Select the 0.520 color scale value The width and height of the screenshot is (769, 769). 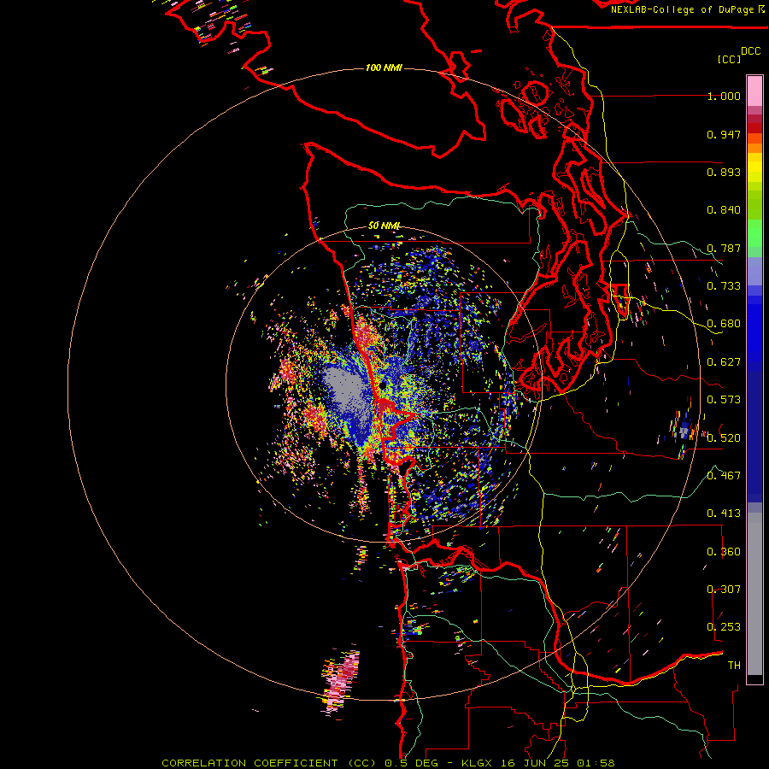click(724, 437)
